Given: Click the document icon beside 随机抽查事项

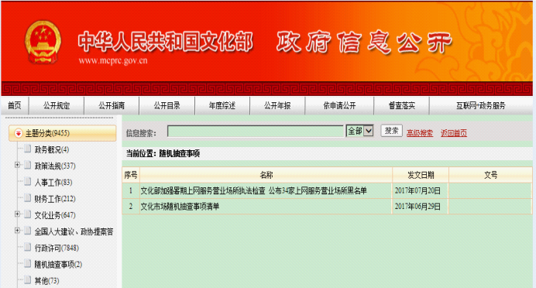Looking at the screenshot, I should (28, 264).
